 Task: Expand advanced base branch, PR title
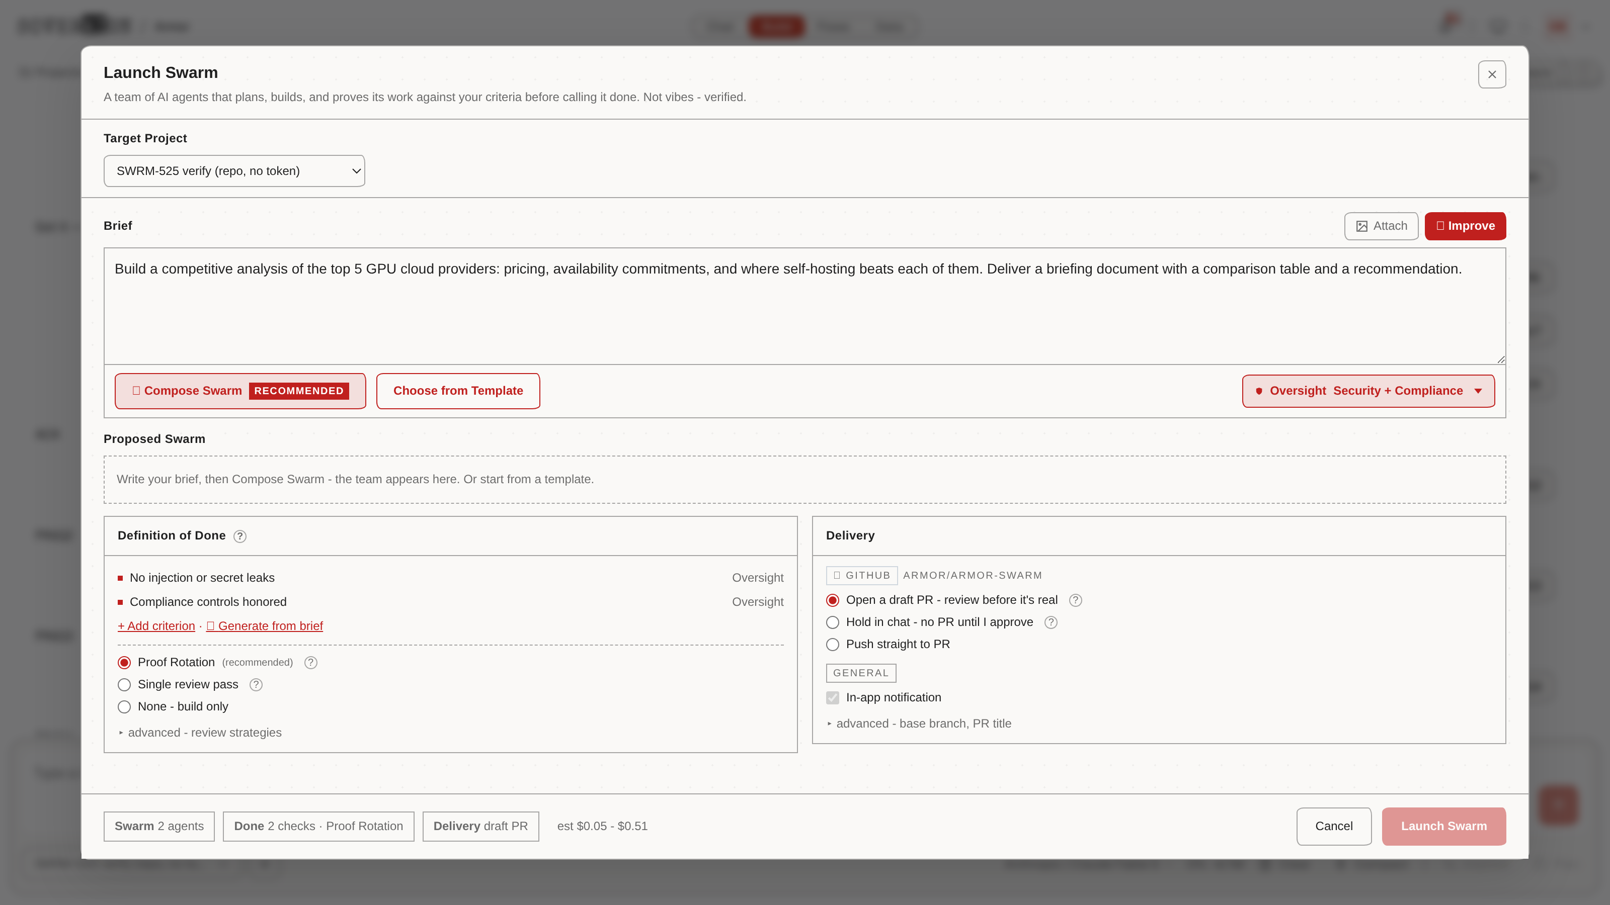[919, 724]
